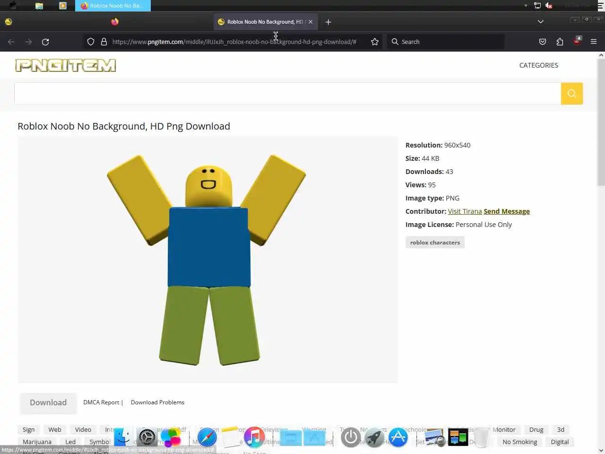Open System Preferences gear in dock
This screenshot has width=605, height=454.
[x=147, y=437]
